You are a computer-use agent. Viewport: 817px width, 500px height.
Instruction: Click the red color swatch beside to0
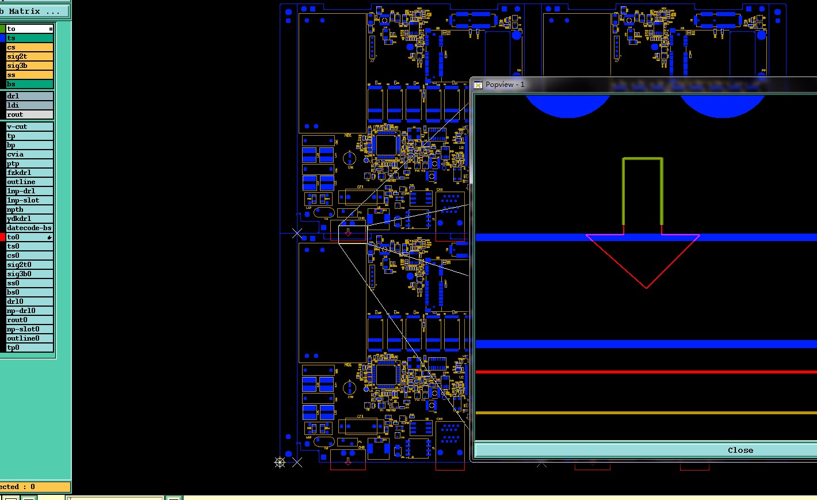2,237
